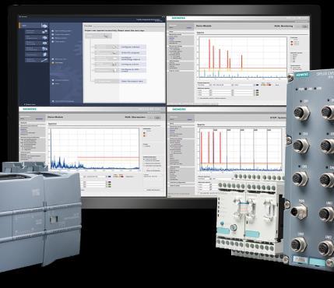The height and width of the screenshot is (288, 334).
Task: Open the Start portal icon in TIA Portal
Action: [x=44, y=26]
